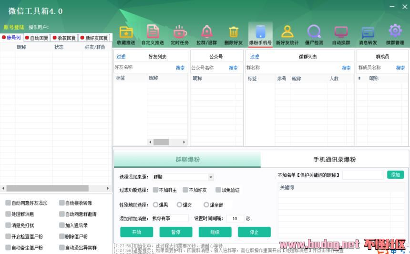The width and height of the screenshot is (410, 254).
Task: Focus the 设置时间间隔 seconds field
Action: [235, 218]
